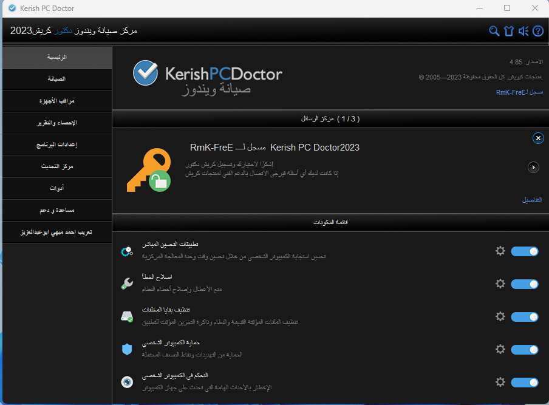Mute sounds with the speaker icon
The height and width of the screenshot is (405, 549).
point(523,31)
